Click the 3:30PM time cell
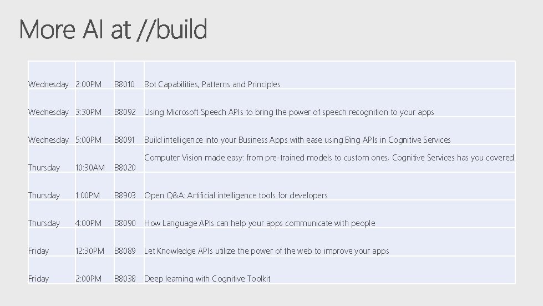This screenshot has height=306, width=543. click(89, 112)
